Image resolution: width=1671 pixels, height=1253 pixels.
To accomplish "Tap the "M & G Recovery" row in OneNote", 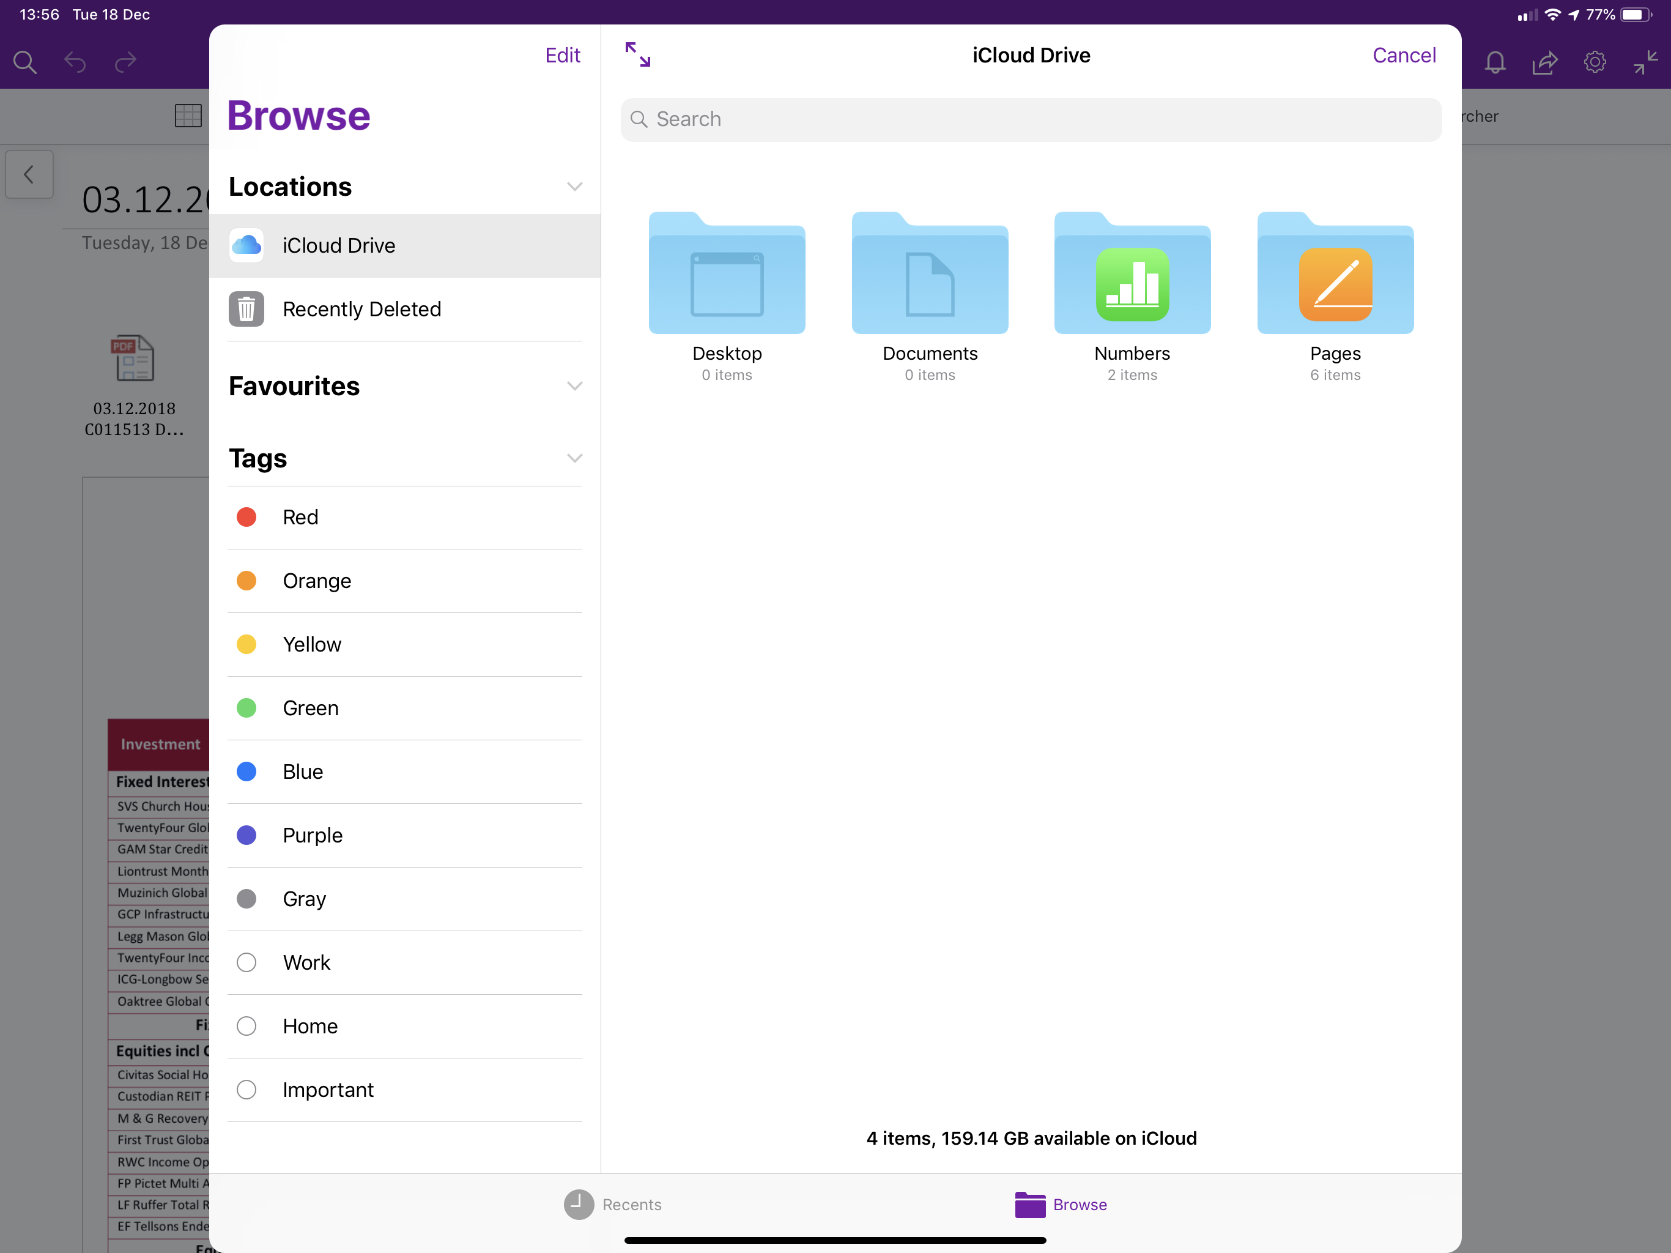I will tap(160, 1118).
